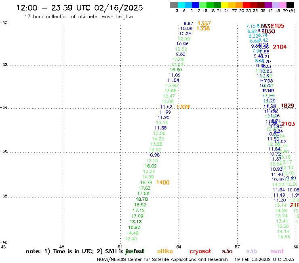Click the 10.98 wave height value
Screen dimensions: 299x263
(x=154, y=155)
